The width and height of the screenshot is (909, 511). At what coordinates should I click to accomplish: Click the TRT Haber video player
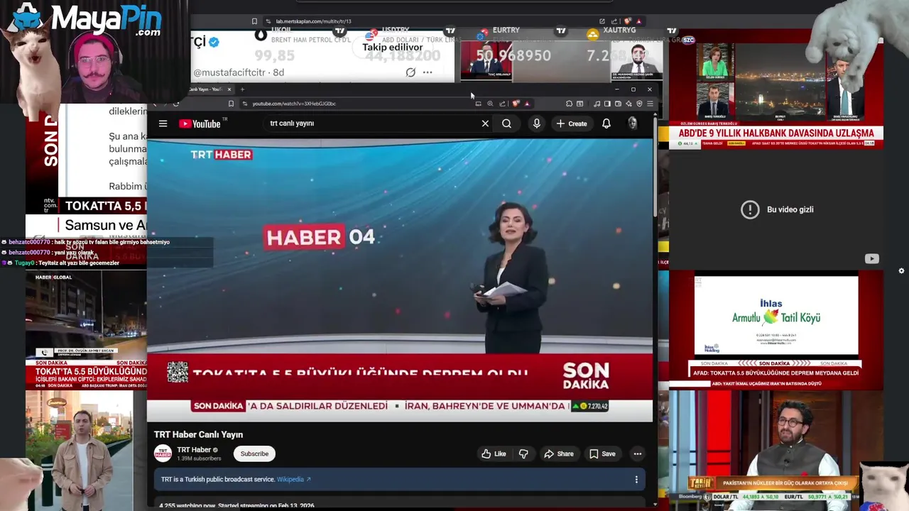point(400,280)
